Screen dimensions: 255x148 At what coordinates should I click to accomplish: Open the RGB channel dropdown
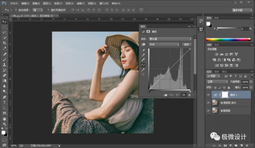[164, 44]
